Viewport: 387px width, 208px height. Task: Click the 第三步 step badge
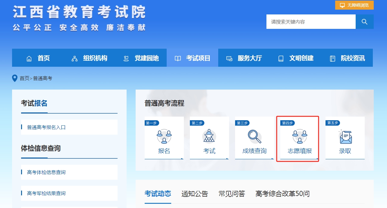point(242,123)
